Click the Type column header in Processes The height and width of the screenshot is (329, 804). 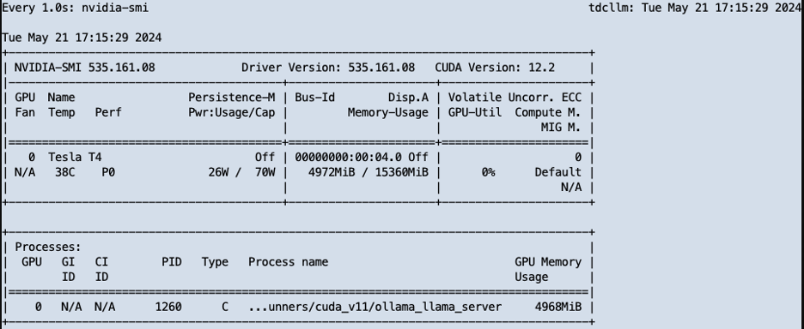coord(215,262)
